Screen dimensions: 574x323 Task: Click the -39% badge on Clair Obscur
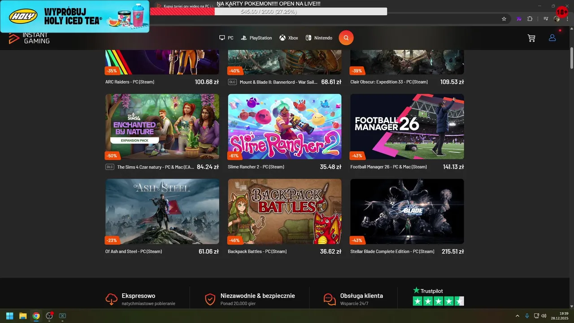coord(357,70)
